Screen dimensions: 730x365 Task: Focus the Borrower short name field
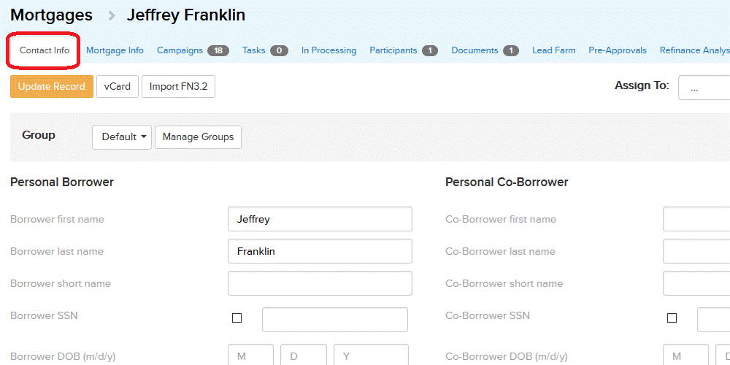[320, 283]
